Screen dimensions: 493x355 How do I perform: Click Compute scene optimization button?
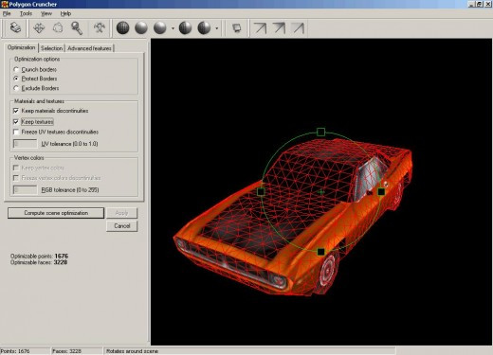point(56,213)
